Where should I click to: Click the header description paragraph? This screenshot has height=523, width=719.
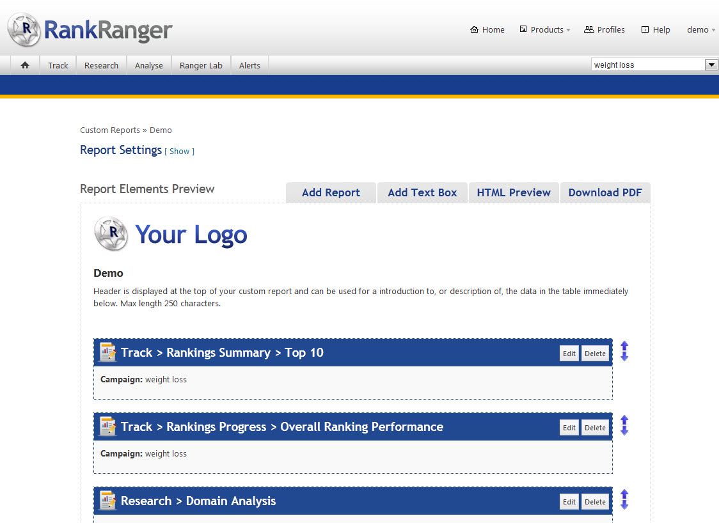[x=361, y=297]
